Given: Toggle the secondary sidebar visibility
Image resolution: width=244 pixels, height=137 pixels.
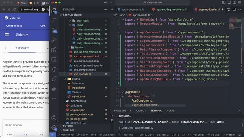Looking at the screenshot, I should click(234, 2).
